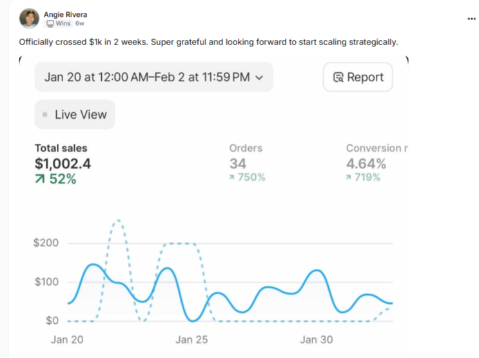479x358 pixels.
Task: Open the Wins category tag
Action: coord(59,23)
